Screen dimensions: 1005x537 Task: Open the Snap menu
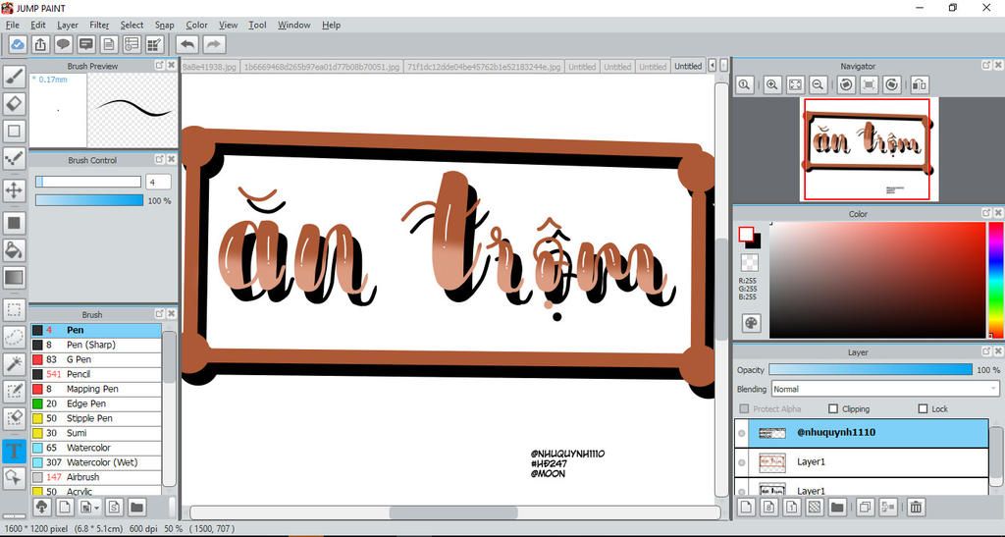[165, 25]
